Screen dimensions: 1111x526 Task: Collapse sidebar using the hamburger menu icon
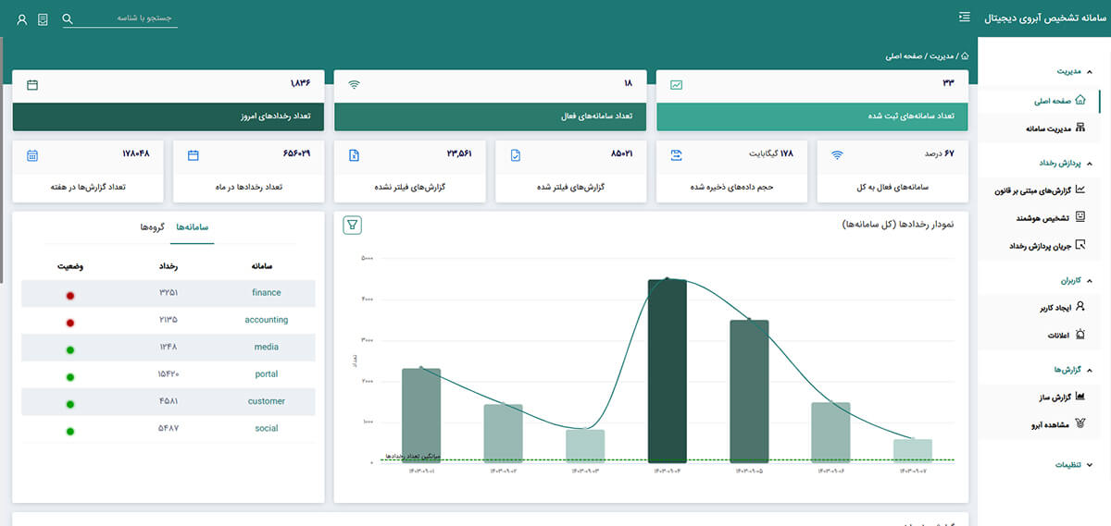tap(965, 18)
